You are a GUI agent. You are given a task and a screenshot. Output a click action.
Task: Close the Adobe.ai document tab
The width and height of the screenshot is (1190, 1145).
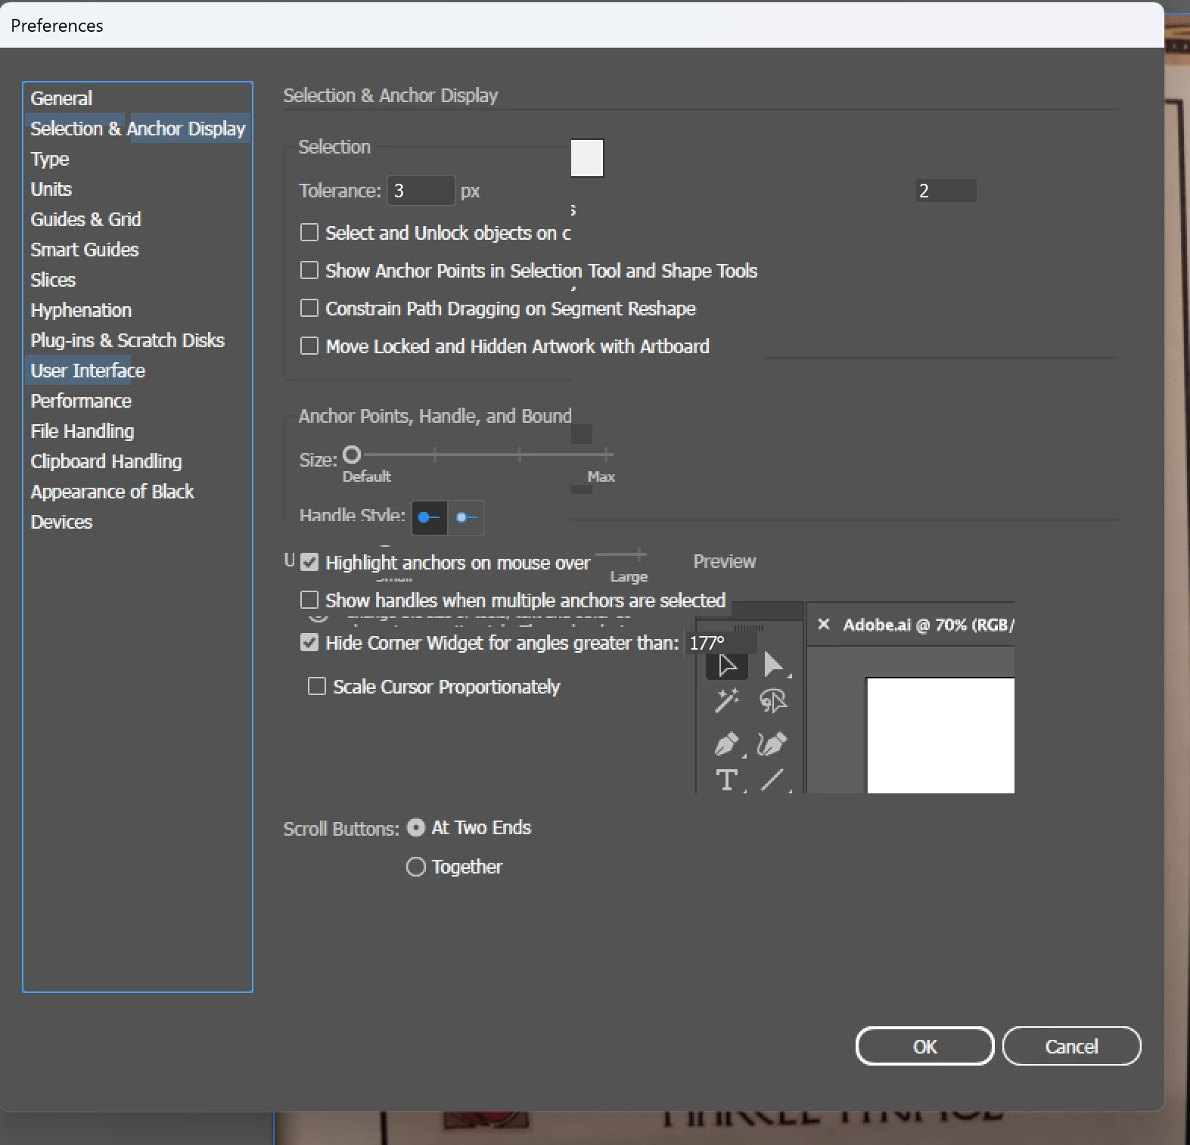click(x=824, y=624)
